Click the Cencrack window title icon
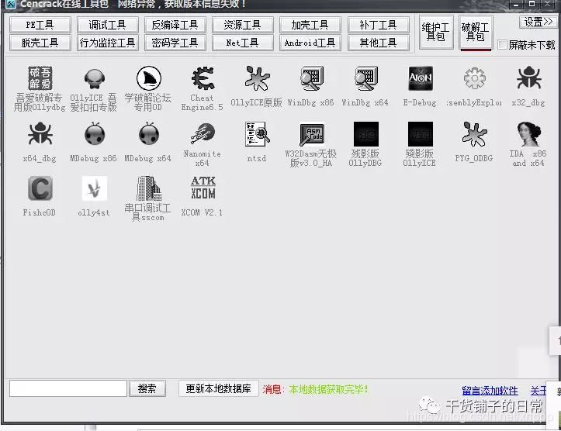Viewport: 561px width, 431px height. (10, 4)
